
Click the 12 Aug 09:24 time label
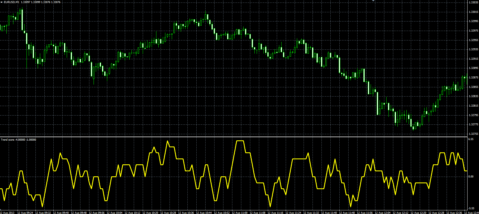point(25,213)
